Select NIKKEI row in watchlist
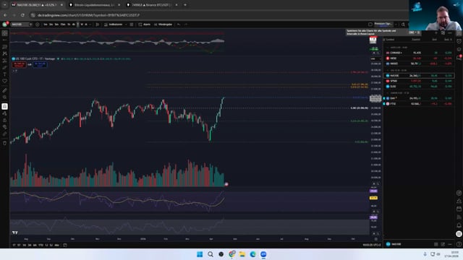The image size is (463, 260). click(418, 64)
